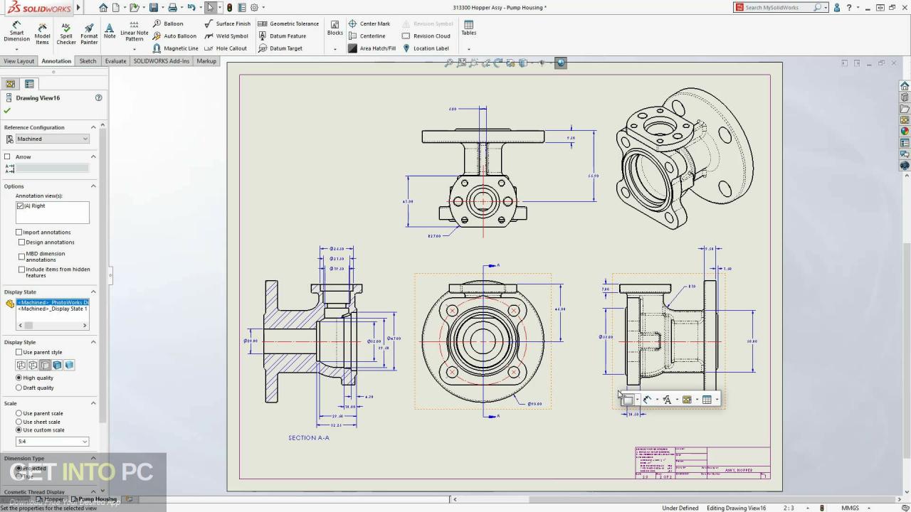This screenshot has width=911, height=512.
Task: Confirm Drawing View16 with green checkmark
Action: pyautogui.click(x=8, y=110)
